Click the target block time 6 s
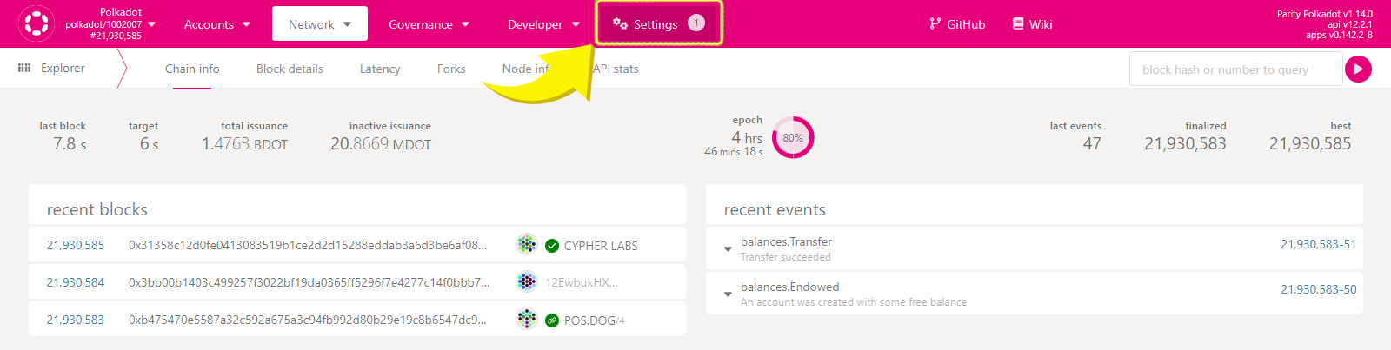This screenshot has height=350, width=1391. [x=149, y=143]
